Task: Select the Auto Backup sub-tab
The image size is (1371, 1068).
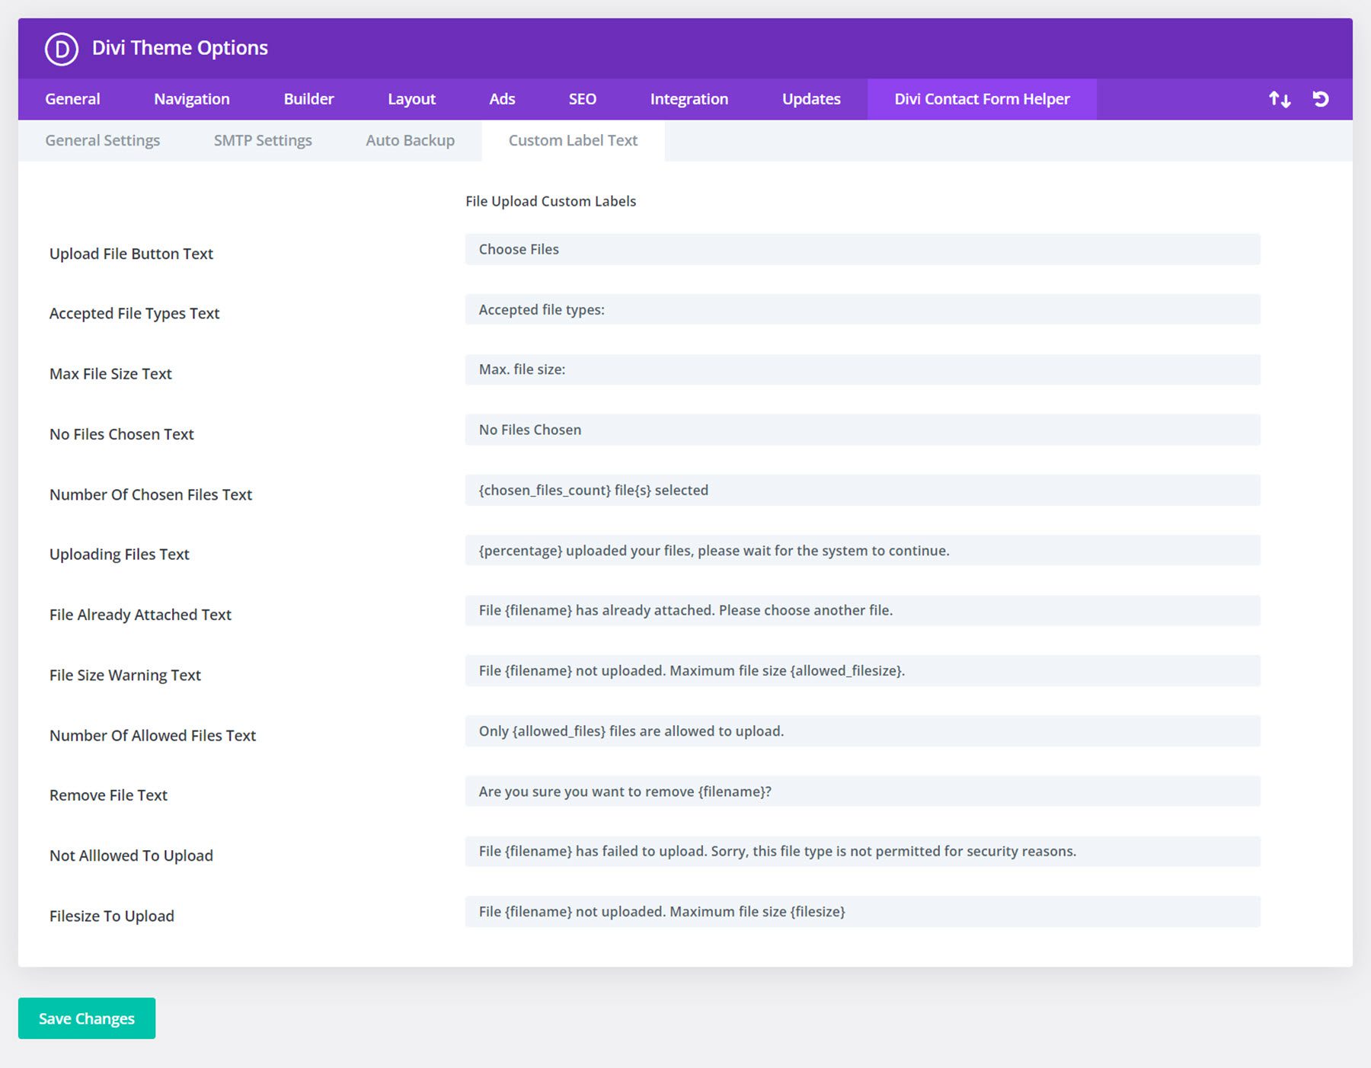Action: pyautogui.click(x=410, y=139)
